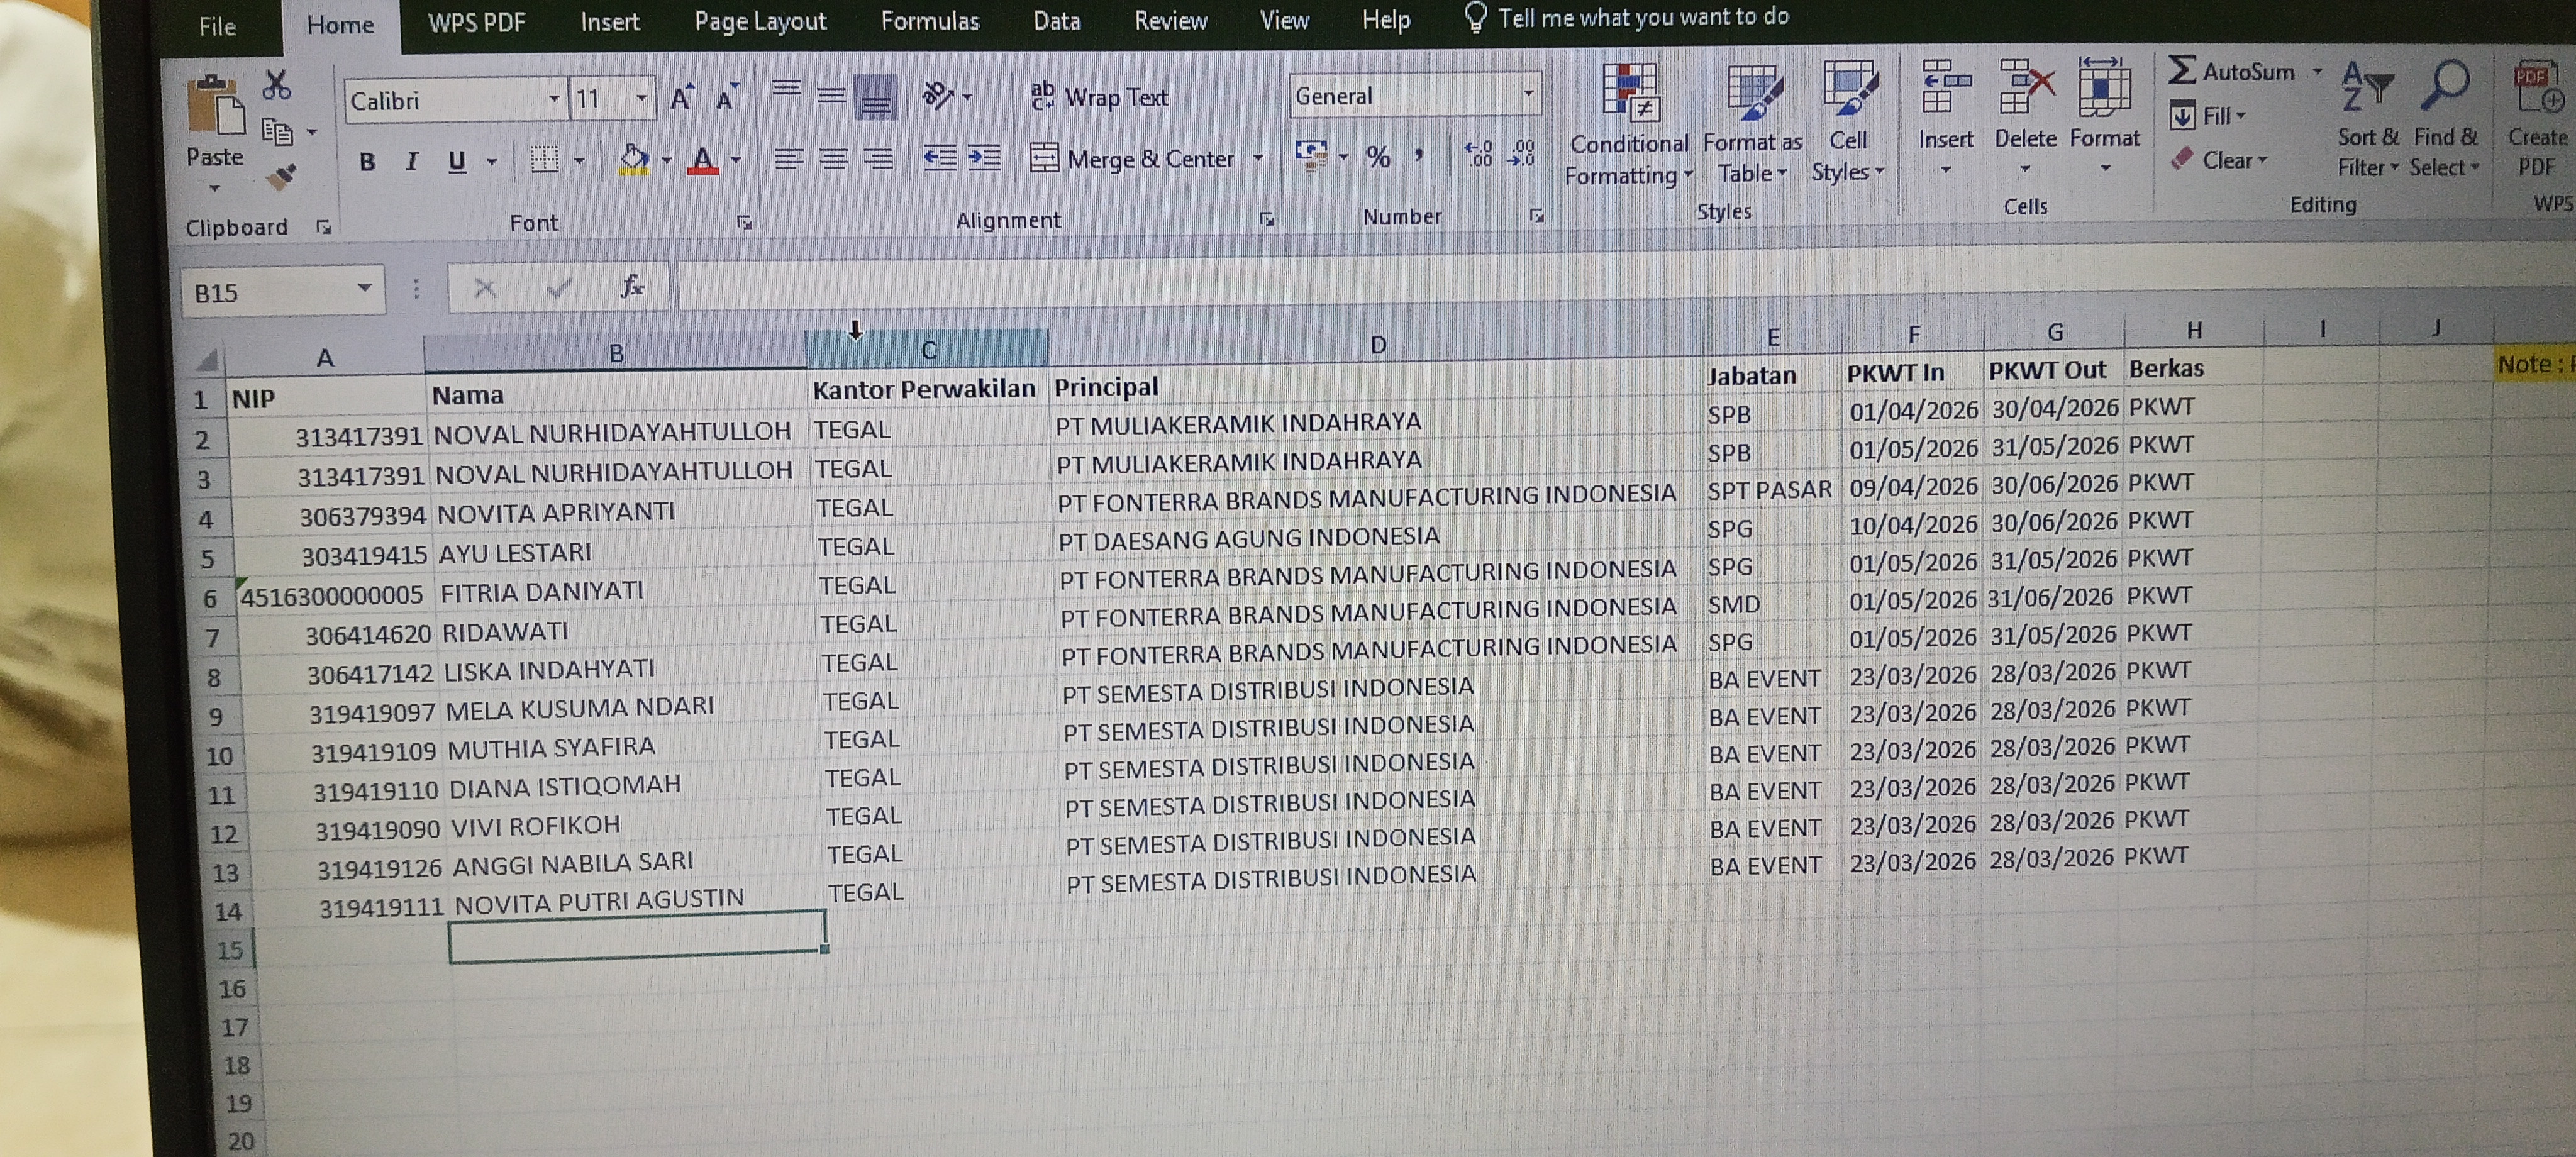Open Accounting Number Format icon
The width and height of the screenshot is (2576, 1157).
pos(1311,156)
